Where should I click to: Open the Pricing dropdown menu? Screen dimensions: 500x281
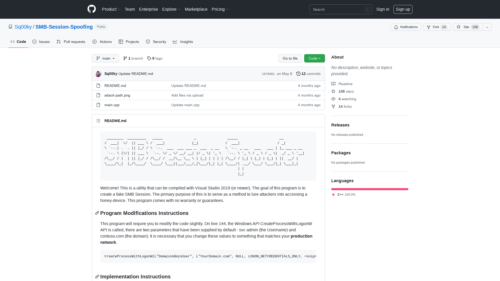220,9
